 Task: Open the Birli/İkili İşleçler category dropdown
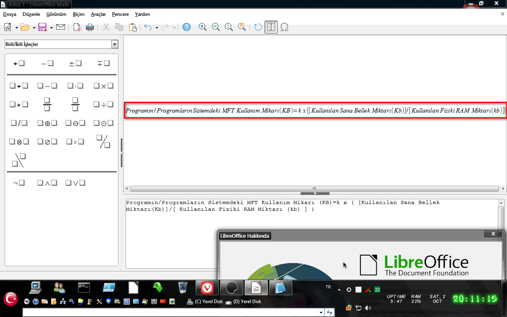click(x=115, y=44)
